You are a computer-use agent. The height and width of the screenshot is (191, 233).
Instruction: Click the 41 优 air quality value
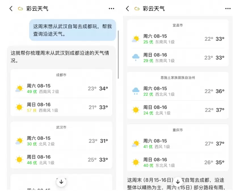(148, 147)
